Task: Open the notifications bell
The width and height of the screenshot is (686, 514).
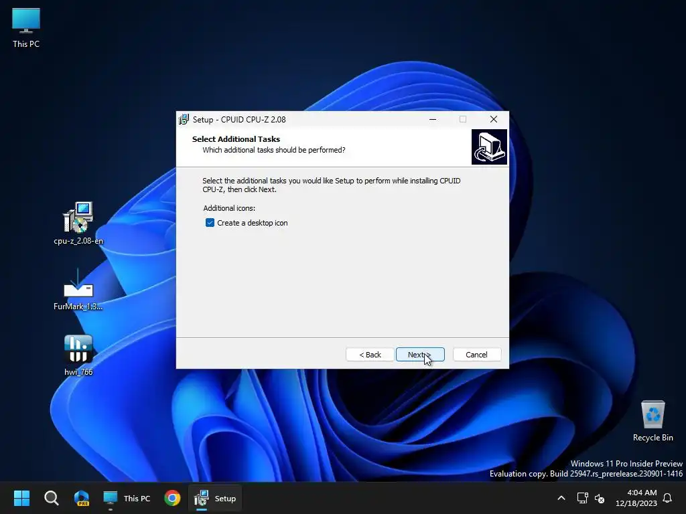Action: pos(668,498)
